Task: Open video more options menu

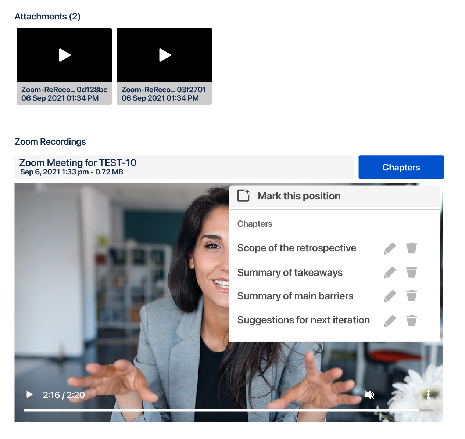Action: [428, 395]
